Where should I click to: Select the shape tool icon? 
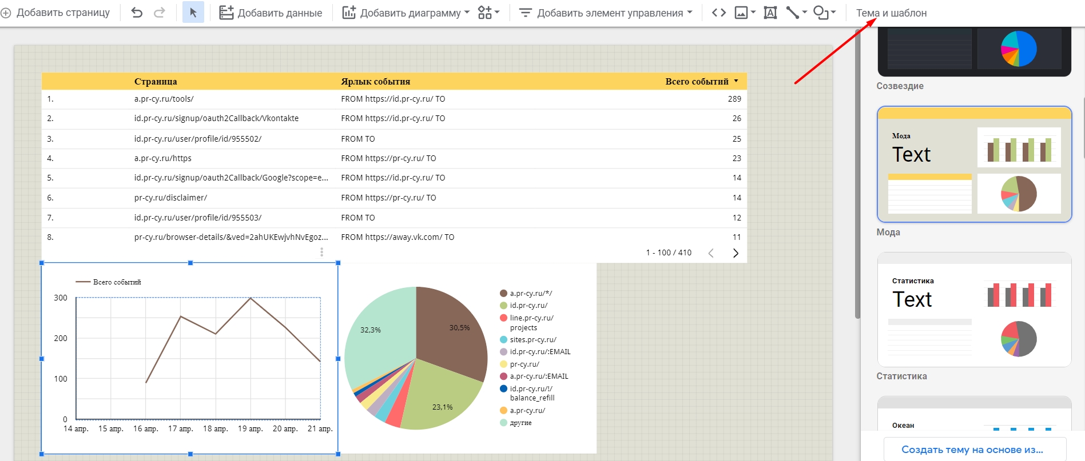[x=821, y=13]
